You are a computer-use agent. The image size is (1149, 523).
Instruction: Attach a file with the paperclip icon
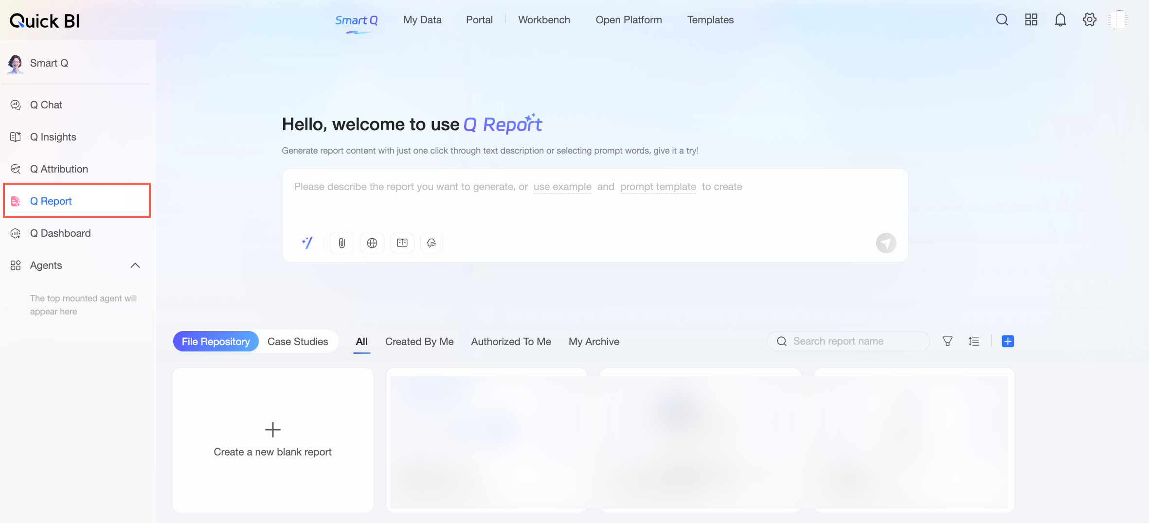(x=342, y=243)
